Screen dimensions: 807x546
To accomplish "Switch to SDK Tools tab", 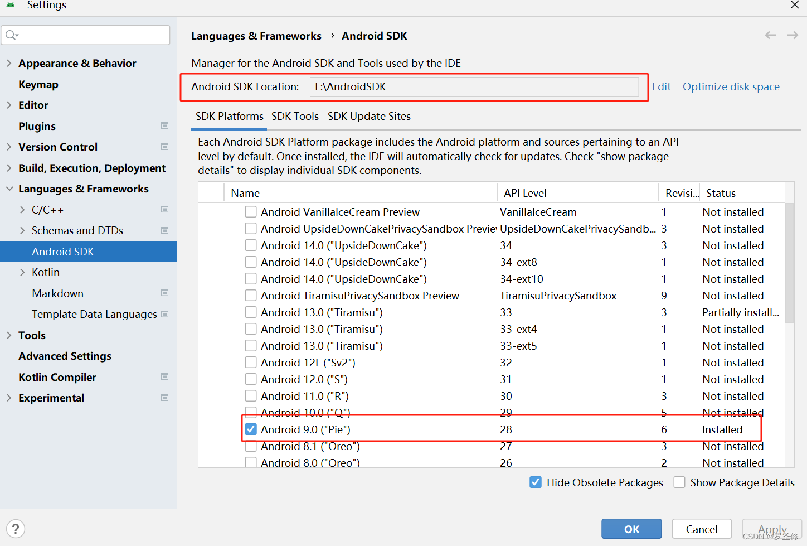I will point(295,116).
